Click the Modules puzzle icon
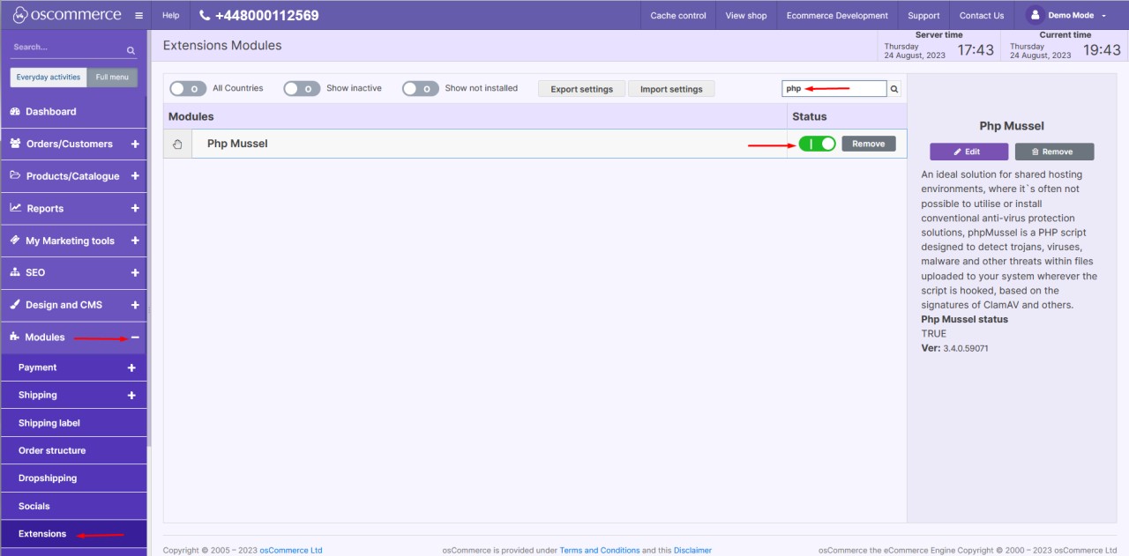 coord(15,337)
